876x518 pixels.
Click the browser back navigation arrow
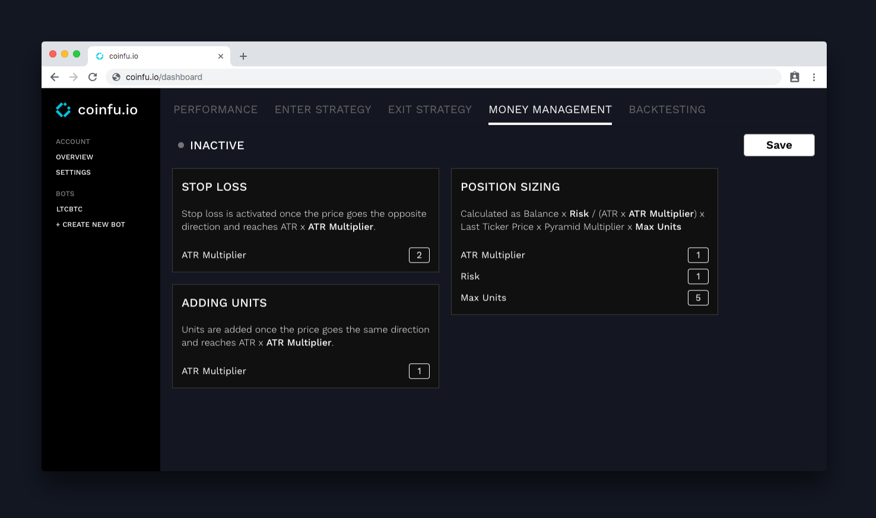(55, 77)
